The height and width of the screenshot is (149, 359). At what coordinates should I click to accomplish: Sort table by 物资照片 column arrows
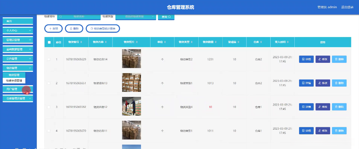[136, 42]
